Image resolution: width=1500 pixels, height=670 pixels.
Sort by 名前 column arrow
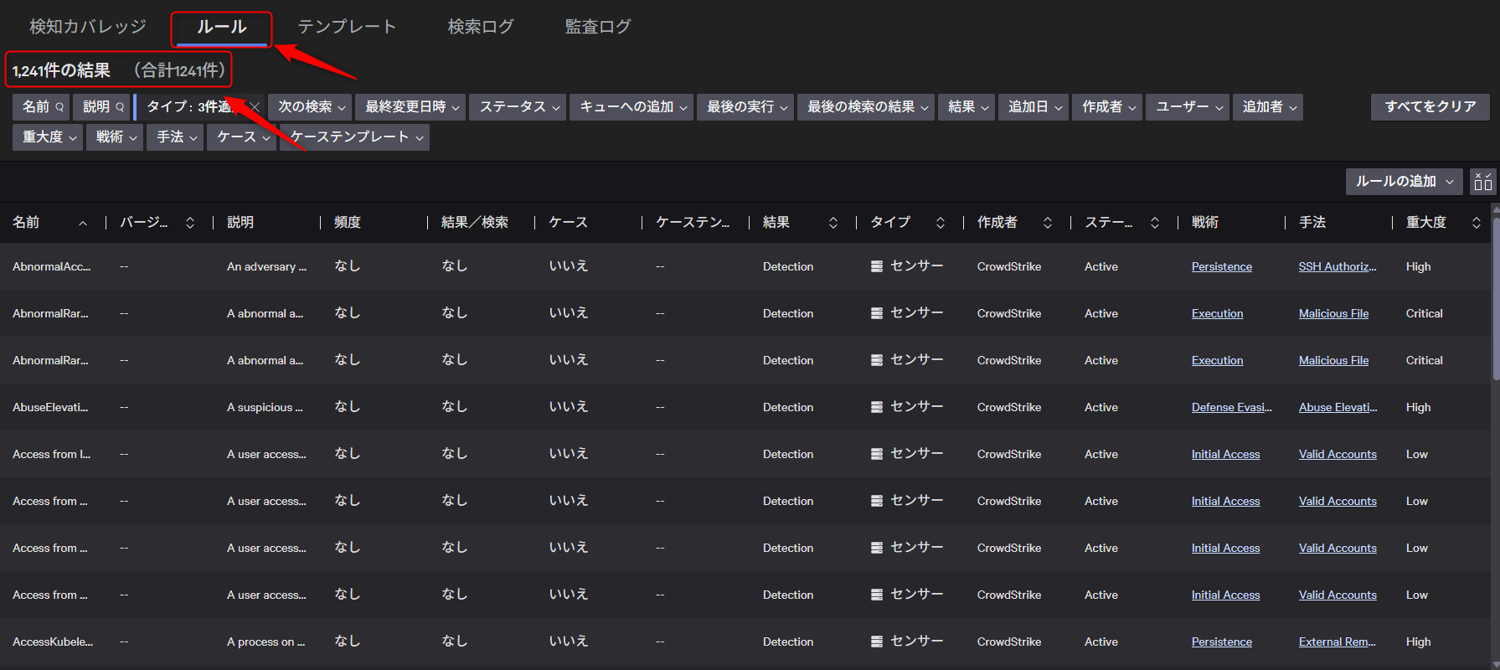(x=83, y=223)
